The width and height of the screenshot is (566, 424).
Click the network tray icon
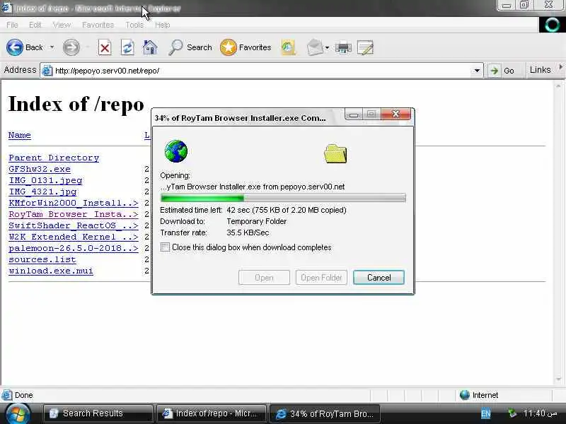512,413
